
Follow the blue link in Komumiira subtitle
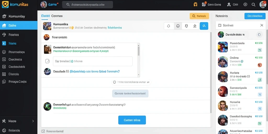point(115,27)
